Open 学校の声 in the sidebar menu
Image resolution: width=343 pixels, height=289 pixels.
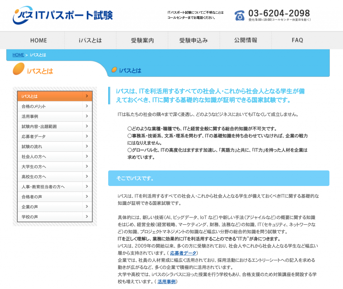tap(55, 217)
